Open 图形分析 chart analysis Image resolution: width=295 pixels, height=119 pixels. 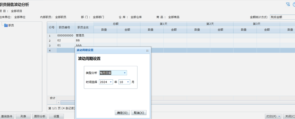click(x=40, y=116)
